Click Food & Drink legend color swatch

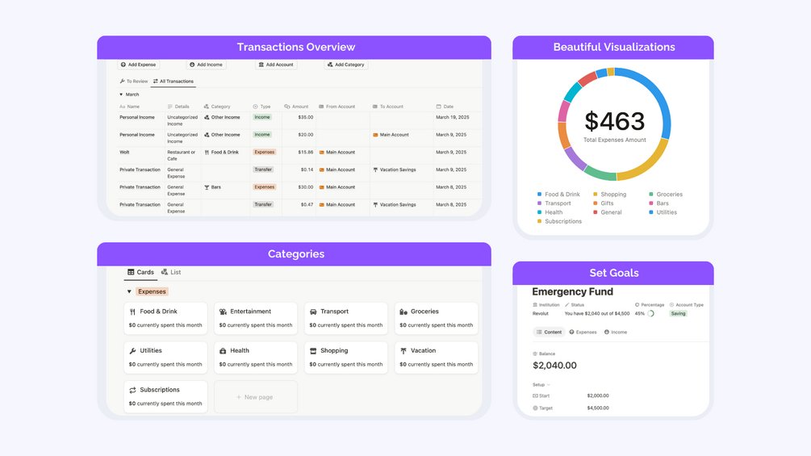[540, 195]
